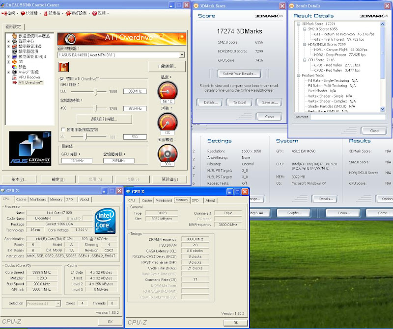Viewport: 393px width, 329px height.
Task: Select the Cache tab in CPU-Z memory window
Action: 146,201
